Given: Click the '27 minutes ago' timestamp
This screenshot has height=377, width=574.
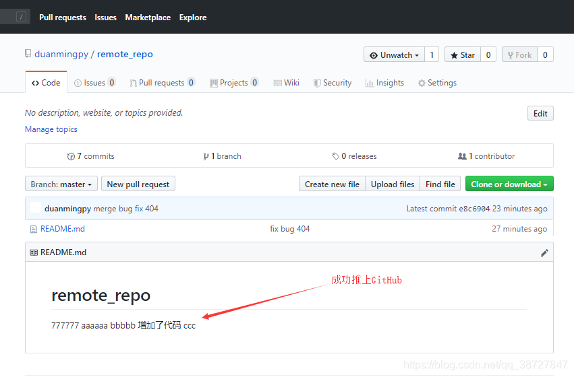Looking at the screenshot, I should 519,229.
